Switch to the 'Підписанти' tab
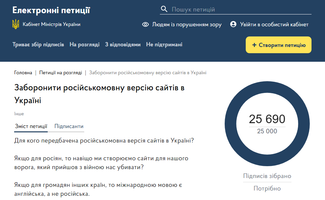Image resolution: width=325 pixels, height=200 pixels. pos(69,126)
